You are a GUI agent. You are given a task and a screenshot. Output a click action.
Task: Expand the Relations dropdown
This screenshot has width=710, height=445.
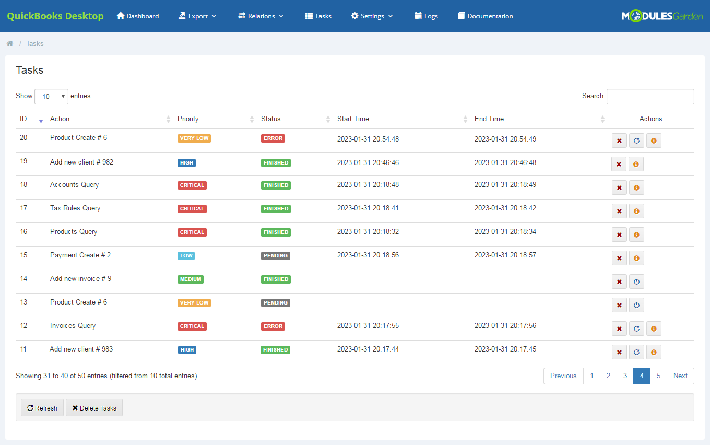pos(261,16)
